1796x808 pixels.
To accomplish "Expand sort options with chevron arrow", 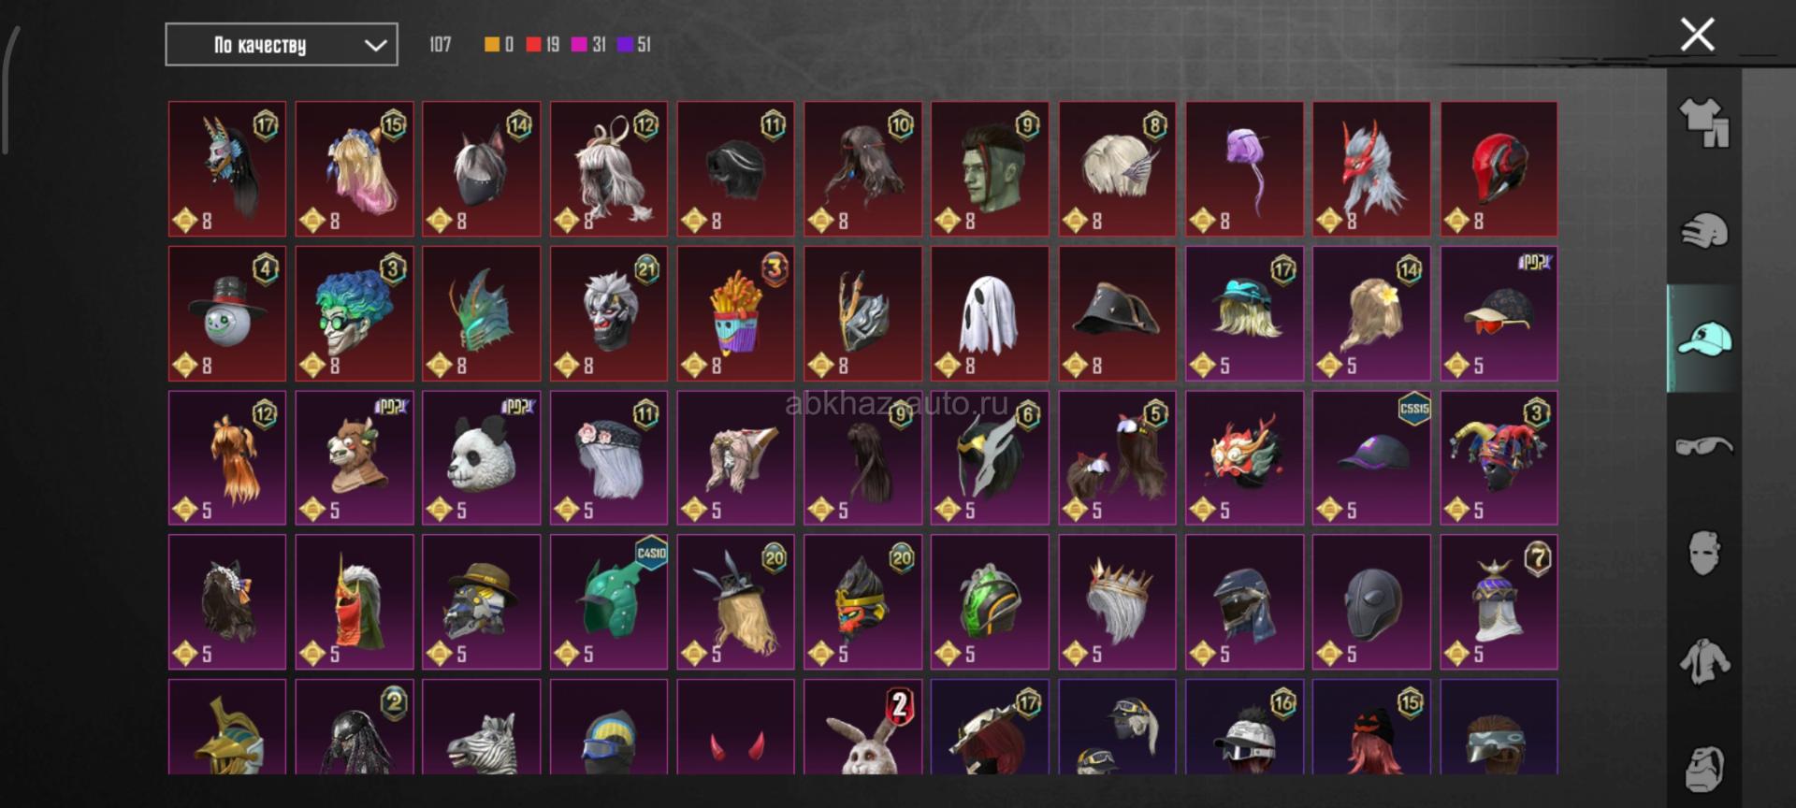I will click(x=375, y=45).
